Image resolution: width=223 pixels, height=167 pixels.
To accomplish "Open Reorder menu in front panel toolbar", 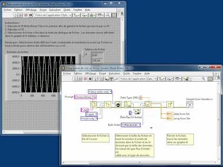I will [101, 15].
